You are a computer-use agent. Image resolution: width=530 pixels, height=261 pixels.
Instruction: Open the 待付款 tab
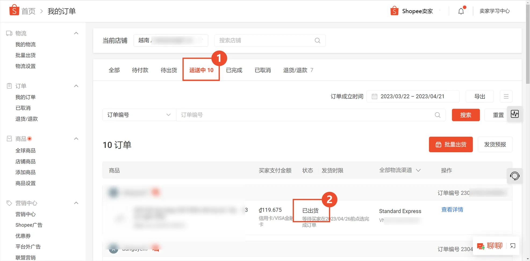point(140,70)
